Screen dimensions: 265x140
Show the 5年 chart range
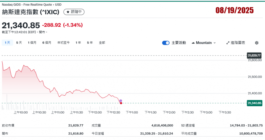coord(90,43)
